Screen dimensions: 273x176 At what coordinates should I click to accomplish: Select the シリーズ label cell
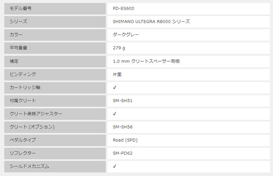coord(55,22)
